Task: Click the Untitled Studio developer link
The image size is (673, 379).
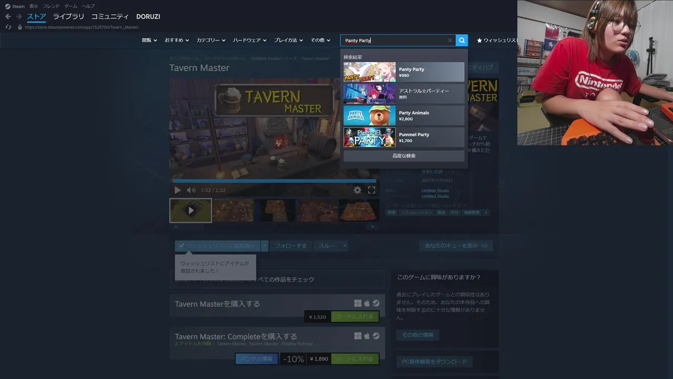Action: point(435,191)
